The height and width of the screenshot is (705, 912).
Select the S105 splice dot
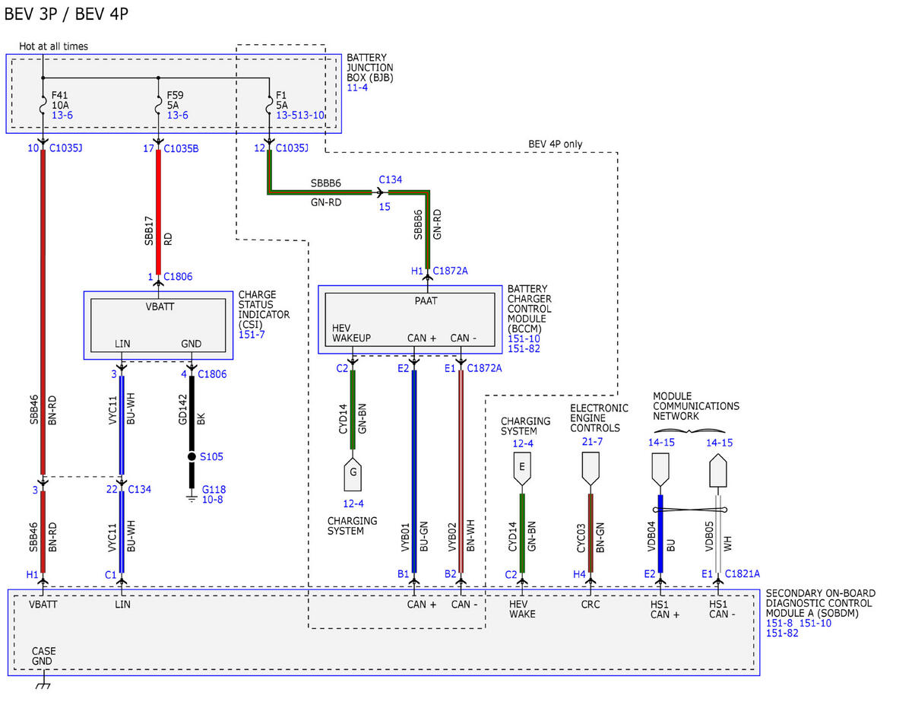[x=192, y=457]
